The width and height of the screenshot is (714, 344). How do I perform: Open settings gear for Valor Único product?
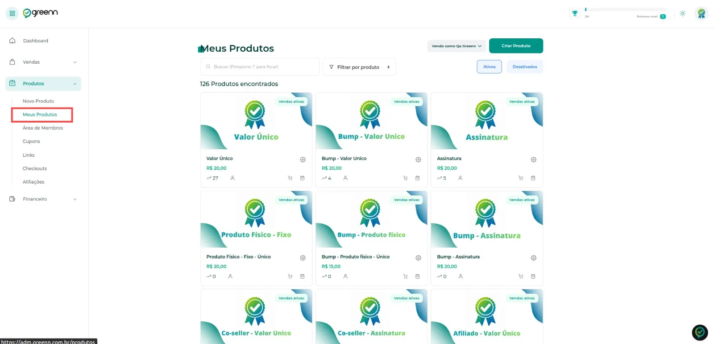(x=303, y=160)
